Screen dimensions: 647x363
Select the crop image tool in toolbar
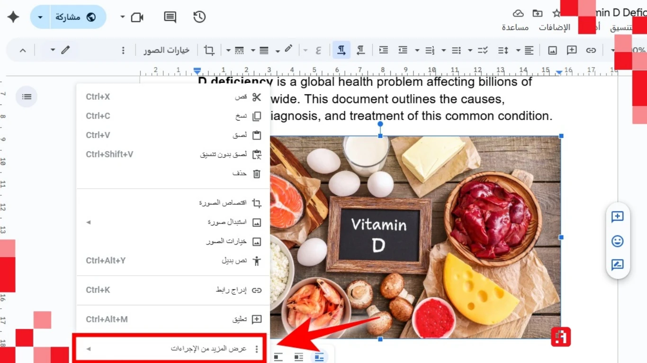[209, 50]
